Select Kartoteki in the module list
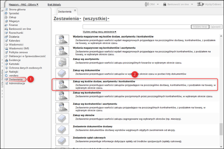The image size is (224, 149). pos(14,64)
